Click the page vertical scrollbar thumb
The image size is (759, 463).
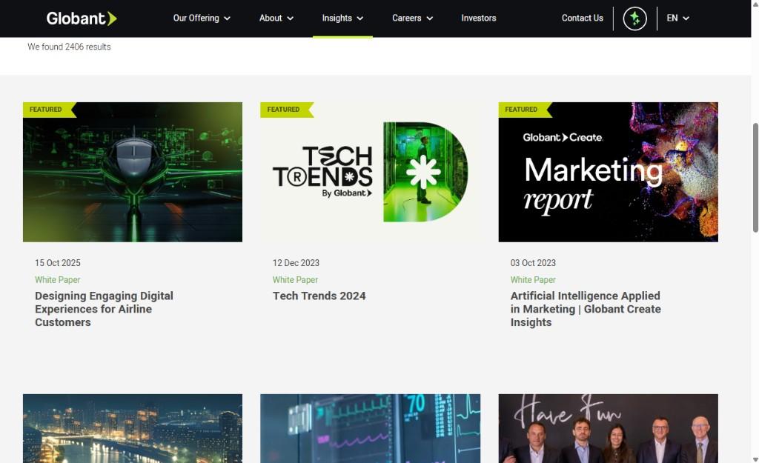click(x=755, y=178)
